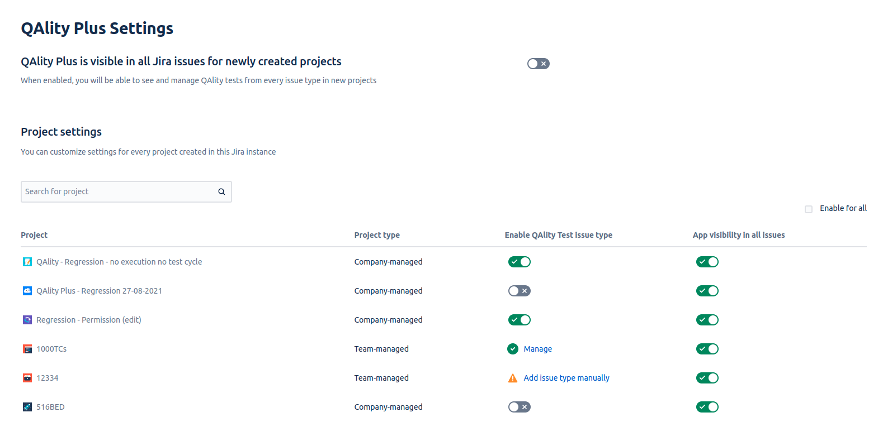Disable QAlity Test issue type for QAlity - Regression

click(x=520, y=262)
